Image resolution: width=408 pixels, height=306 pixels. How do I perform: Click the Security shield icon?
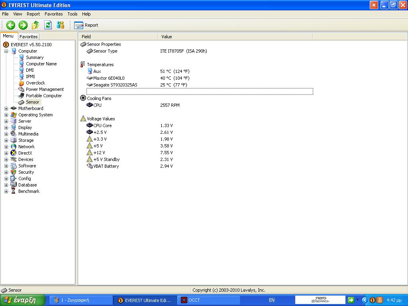click(14, 172)
